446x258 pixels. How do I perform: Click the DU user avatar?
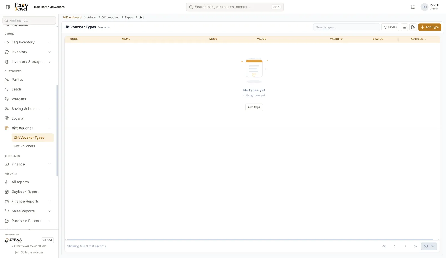[x=424, y=7]
